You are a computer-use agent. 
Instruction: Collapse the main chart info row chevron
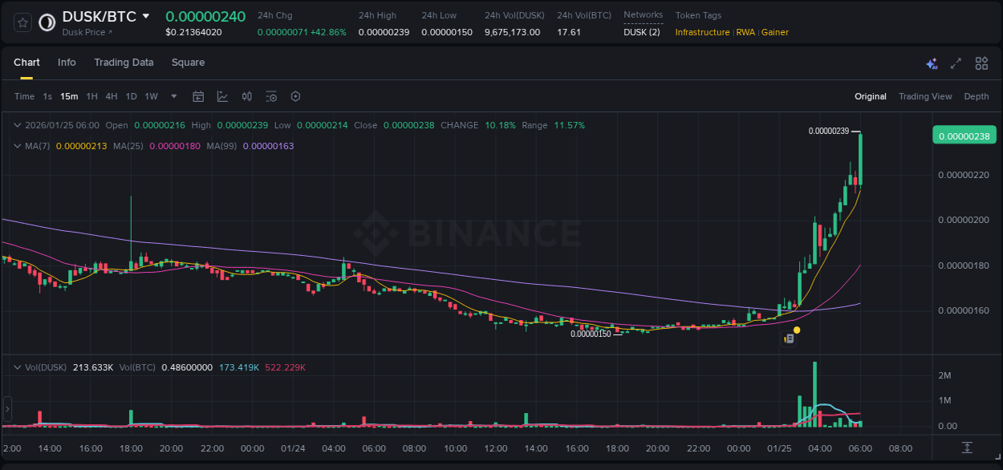[18, 125]
